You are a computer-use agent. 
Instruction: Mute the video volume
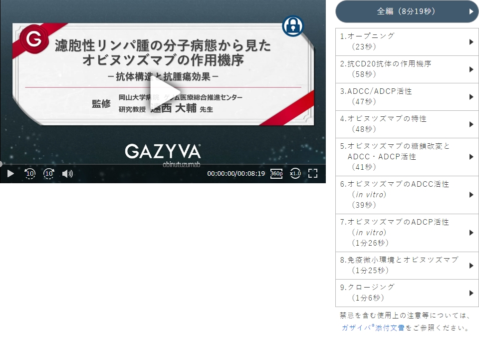(66, 173)
